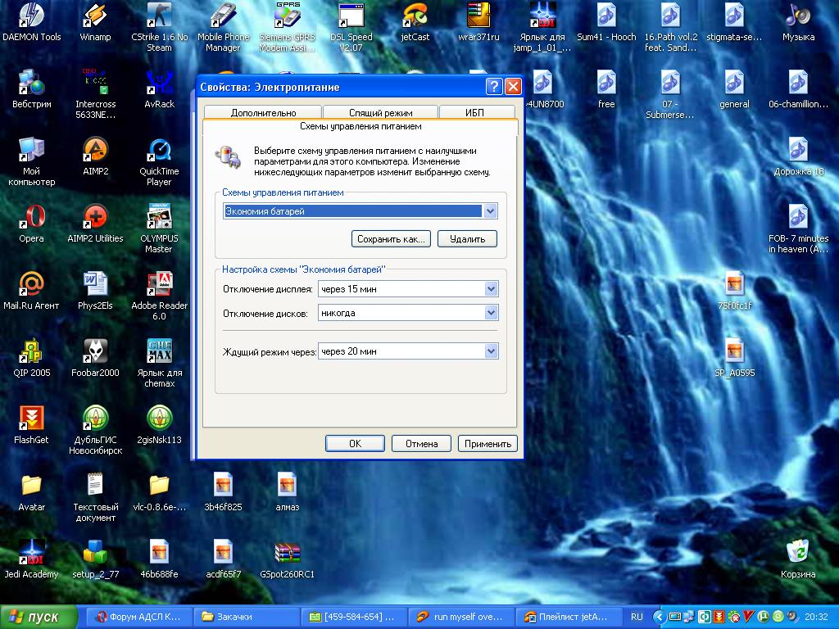Launch Winamp from the desktop

pyautogui.click(x=95, y=16)
